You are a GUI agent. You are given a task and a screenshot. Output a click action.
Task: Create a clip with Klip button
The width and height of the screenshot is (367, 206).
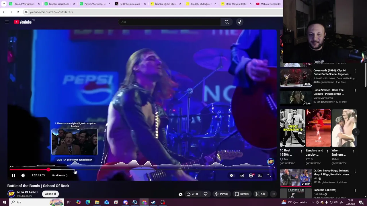coord(261,194)
